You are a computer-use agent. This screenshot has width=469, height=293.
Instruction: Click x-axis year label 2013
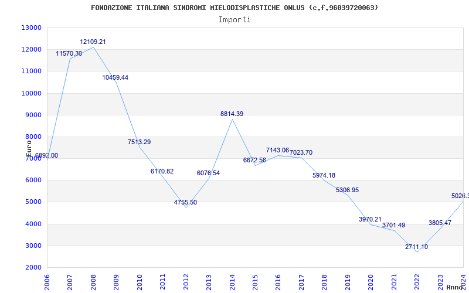209,282
